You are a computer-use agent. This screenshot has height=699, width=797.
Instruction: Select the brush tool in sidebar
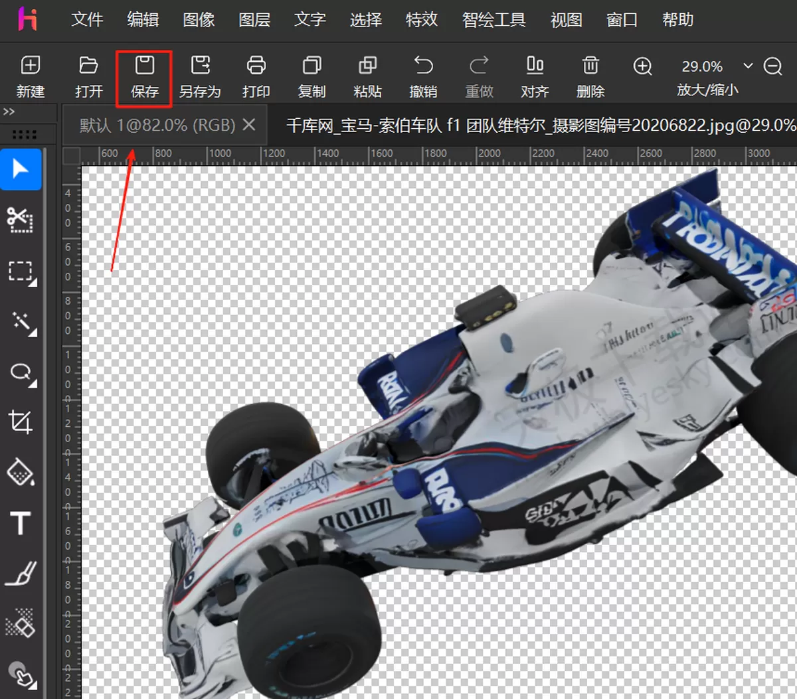[x=21, y=574]
